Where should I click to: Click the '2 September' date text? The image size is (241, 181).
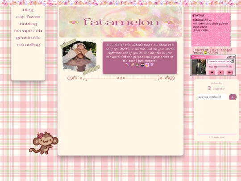(216, 88)
